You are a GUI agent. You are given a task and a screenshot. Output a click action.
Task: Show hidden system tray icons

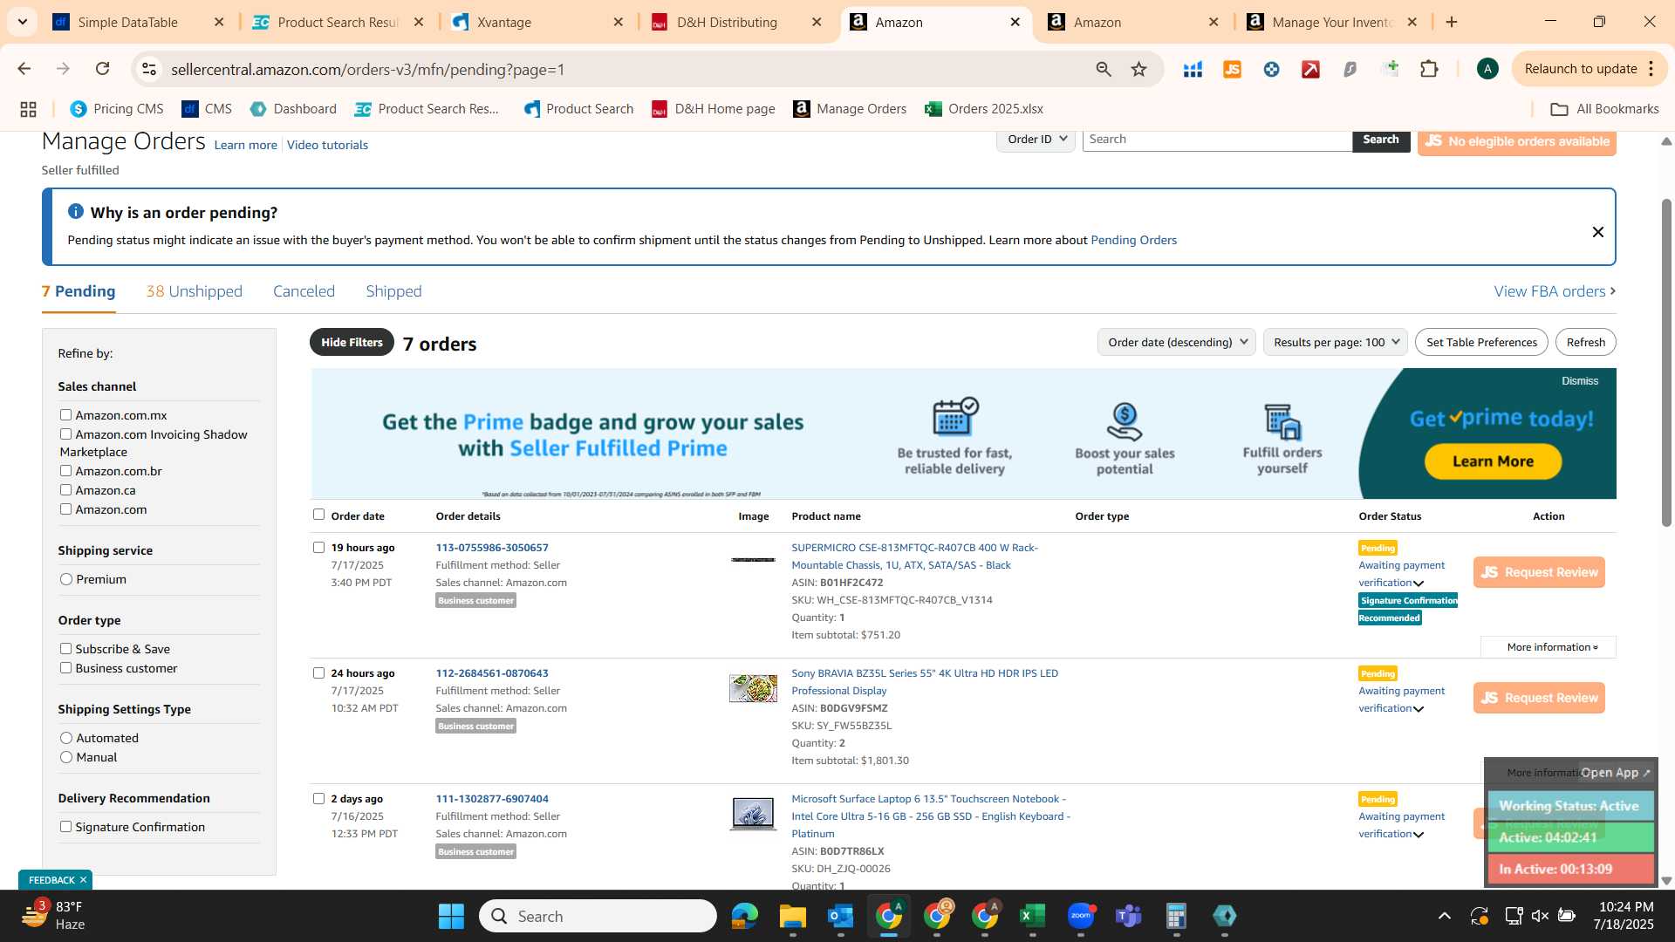[1444, 916]
